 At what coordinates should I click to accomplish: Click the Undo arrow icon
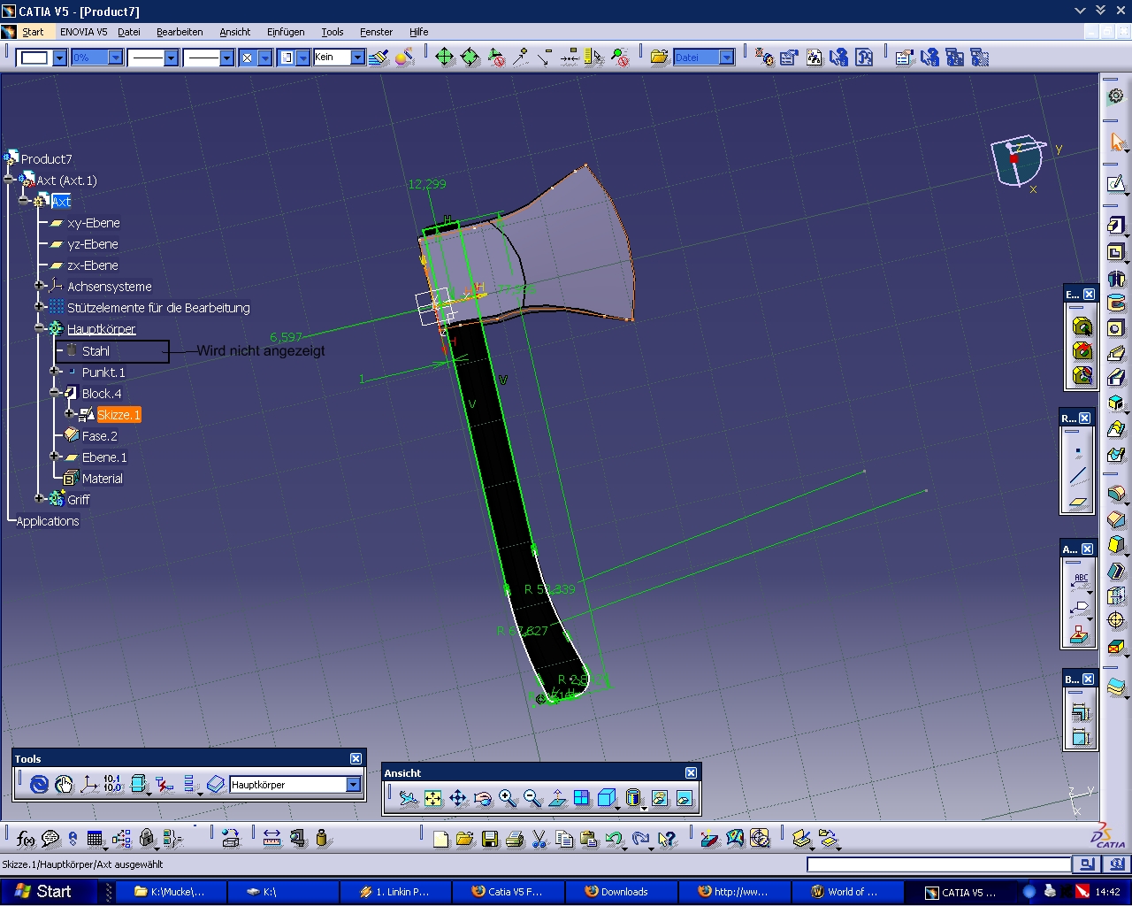coord(614,839)
